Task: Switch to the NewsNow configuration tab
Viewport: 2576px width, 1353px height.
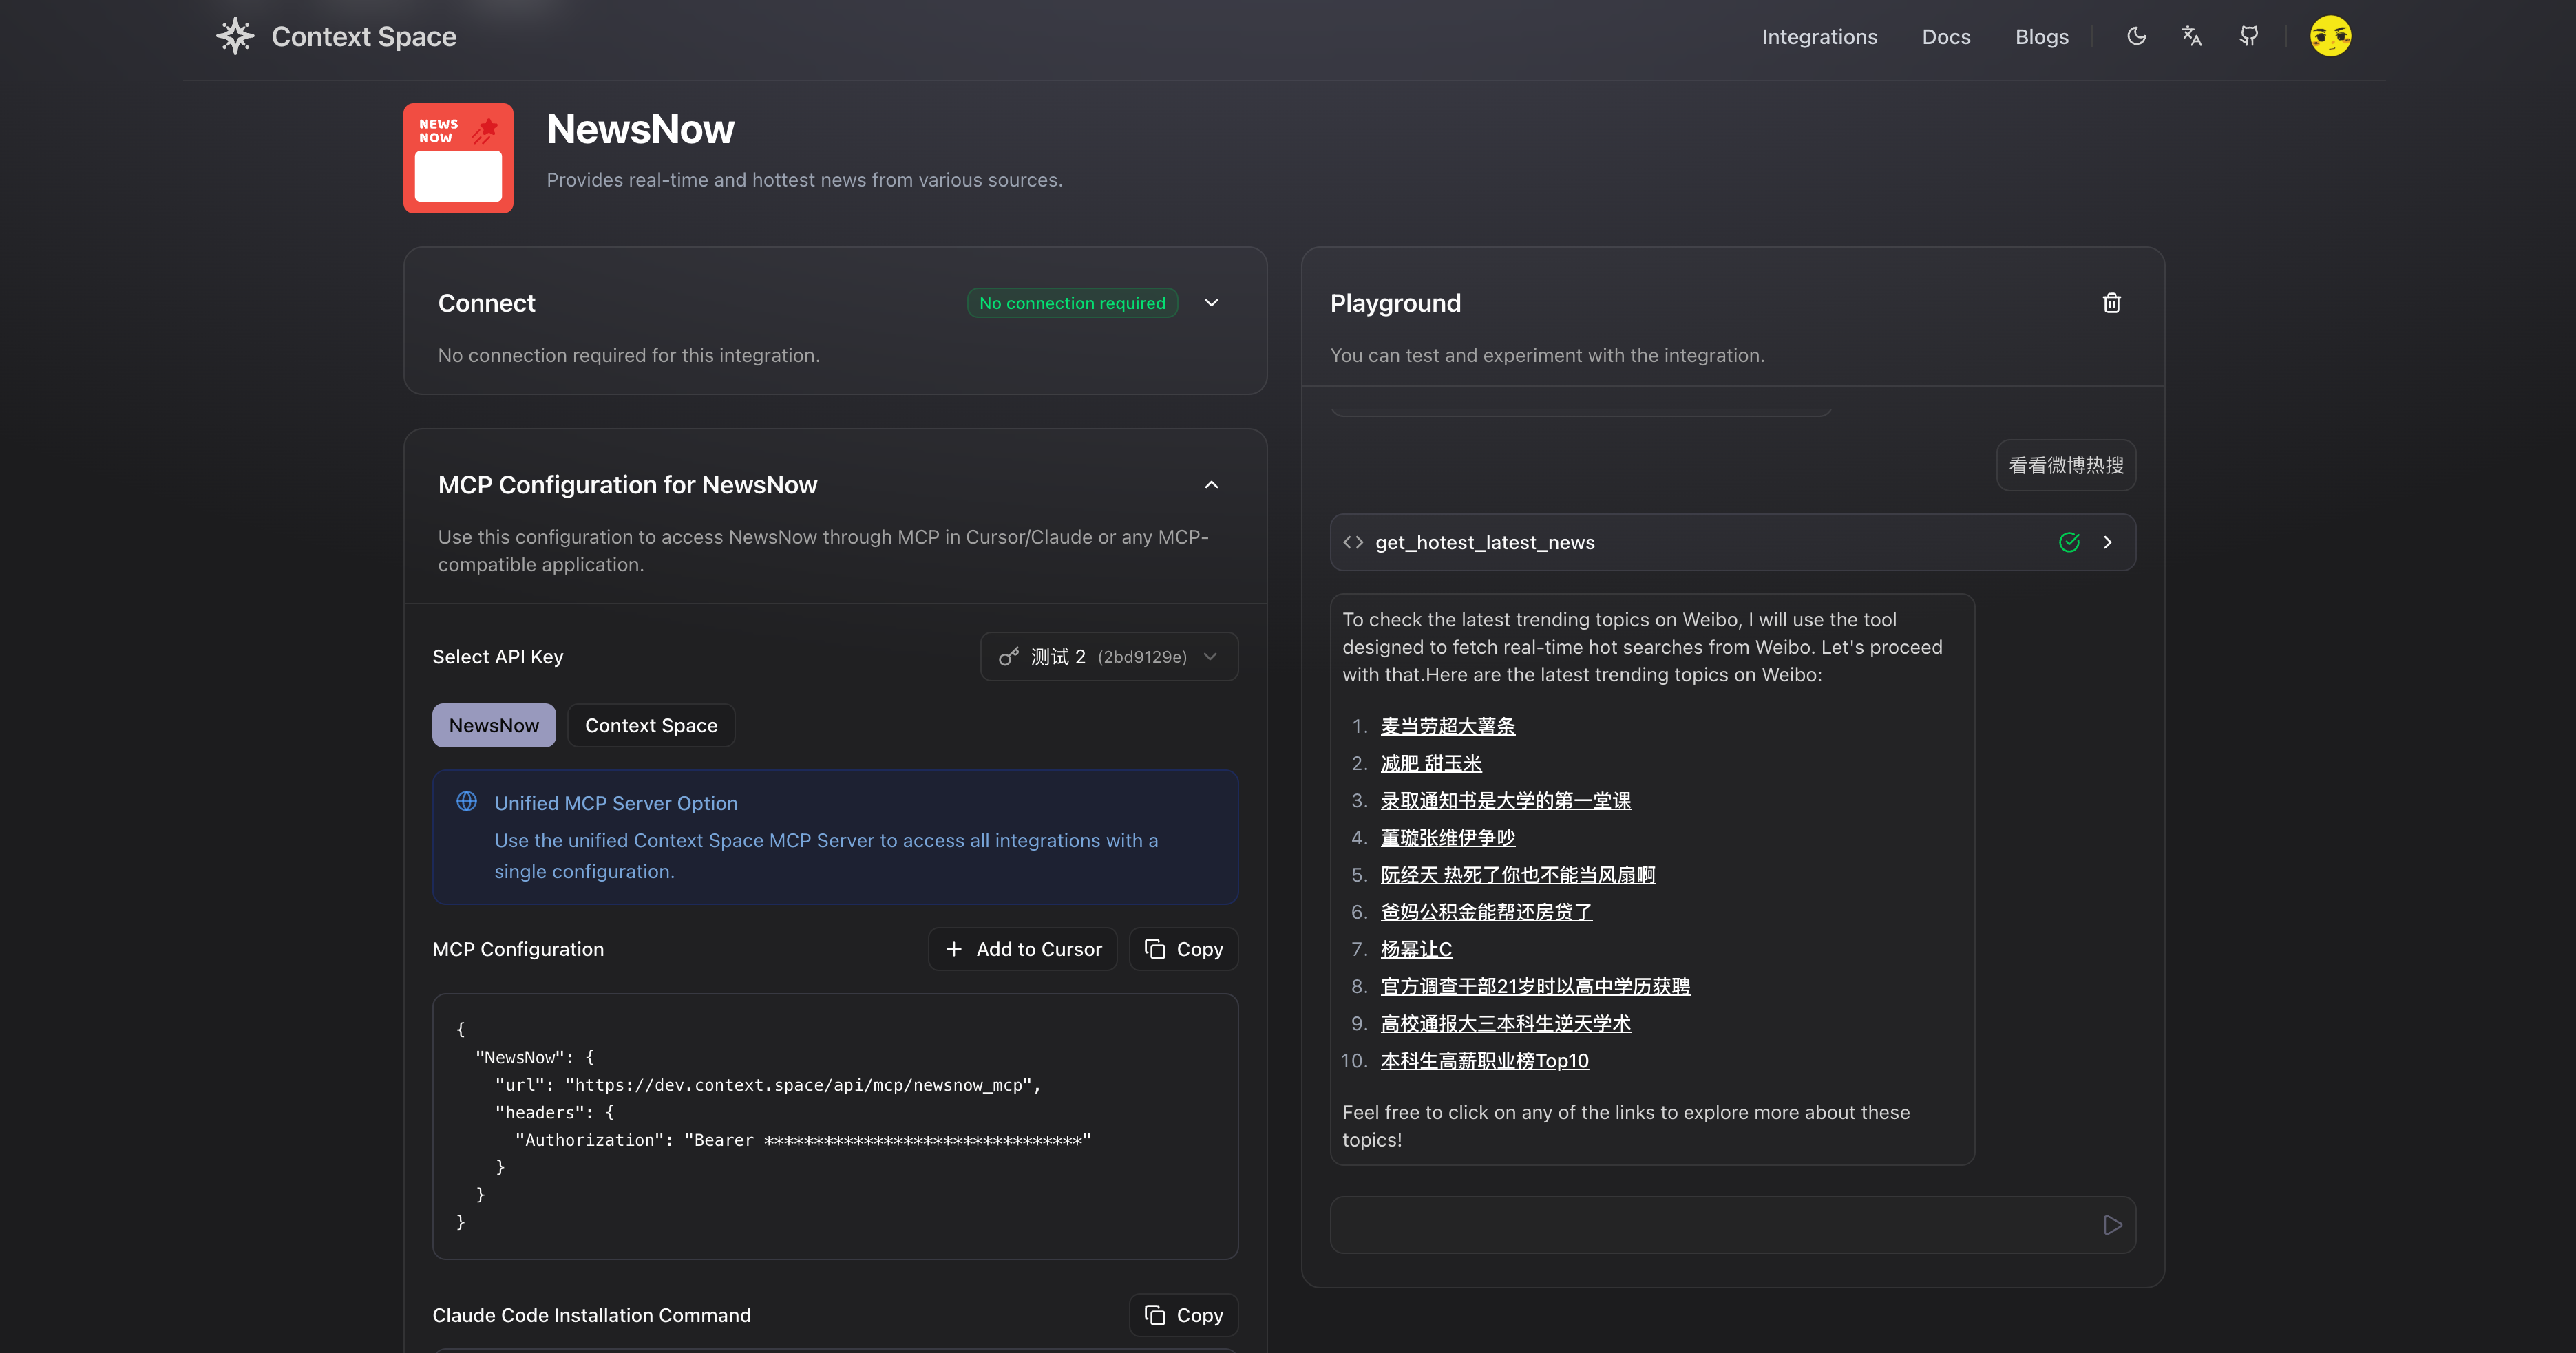Action: [x=494, y=725]
